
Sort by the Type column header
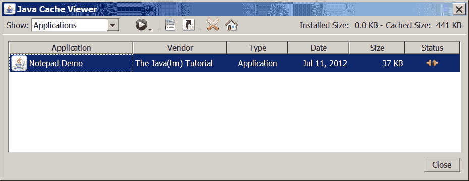pos(257,48)
